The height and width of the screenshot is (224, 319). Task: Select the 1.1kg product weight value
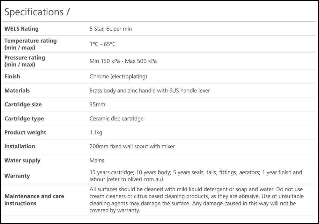click(x=96, y=133)
